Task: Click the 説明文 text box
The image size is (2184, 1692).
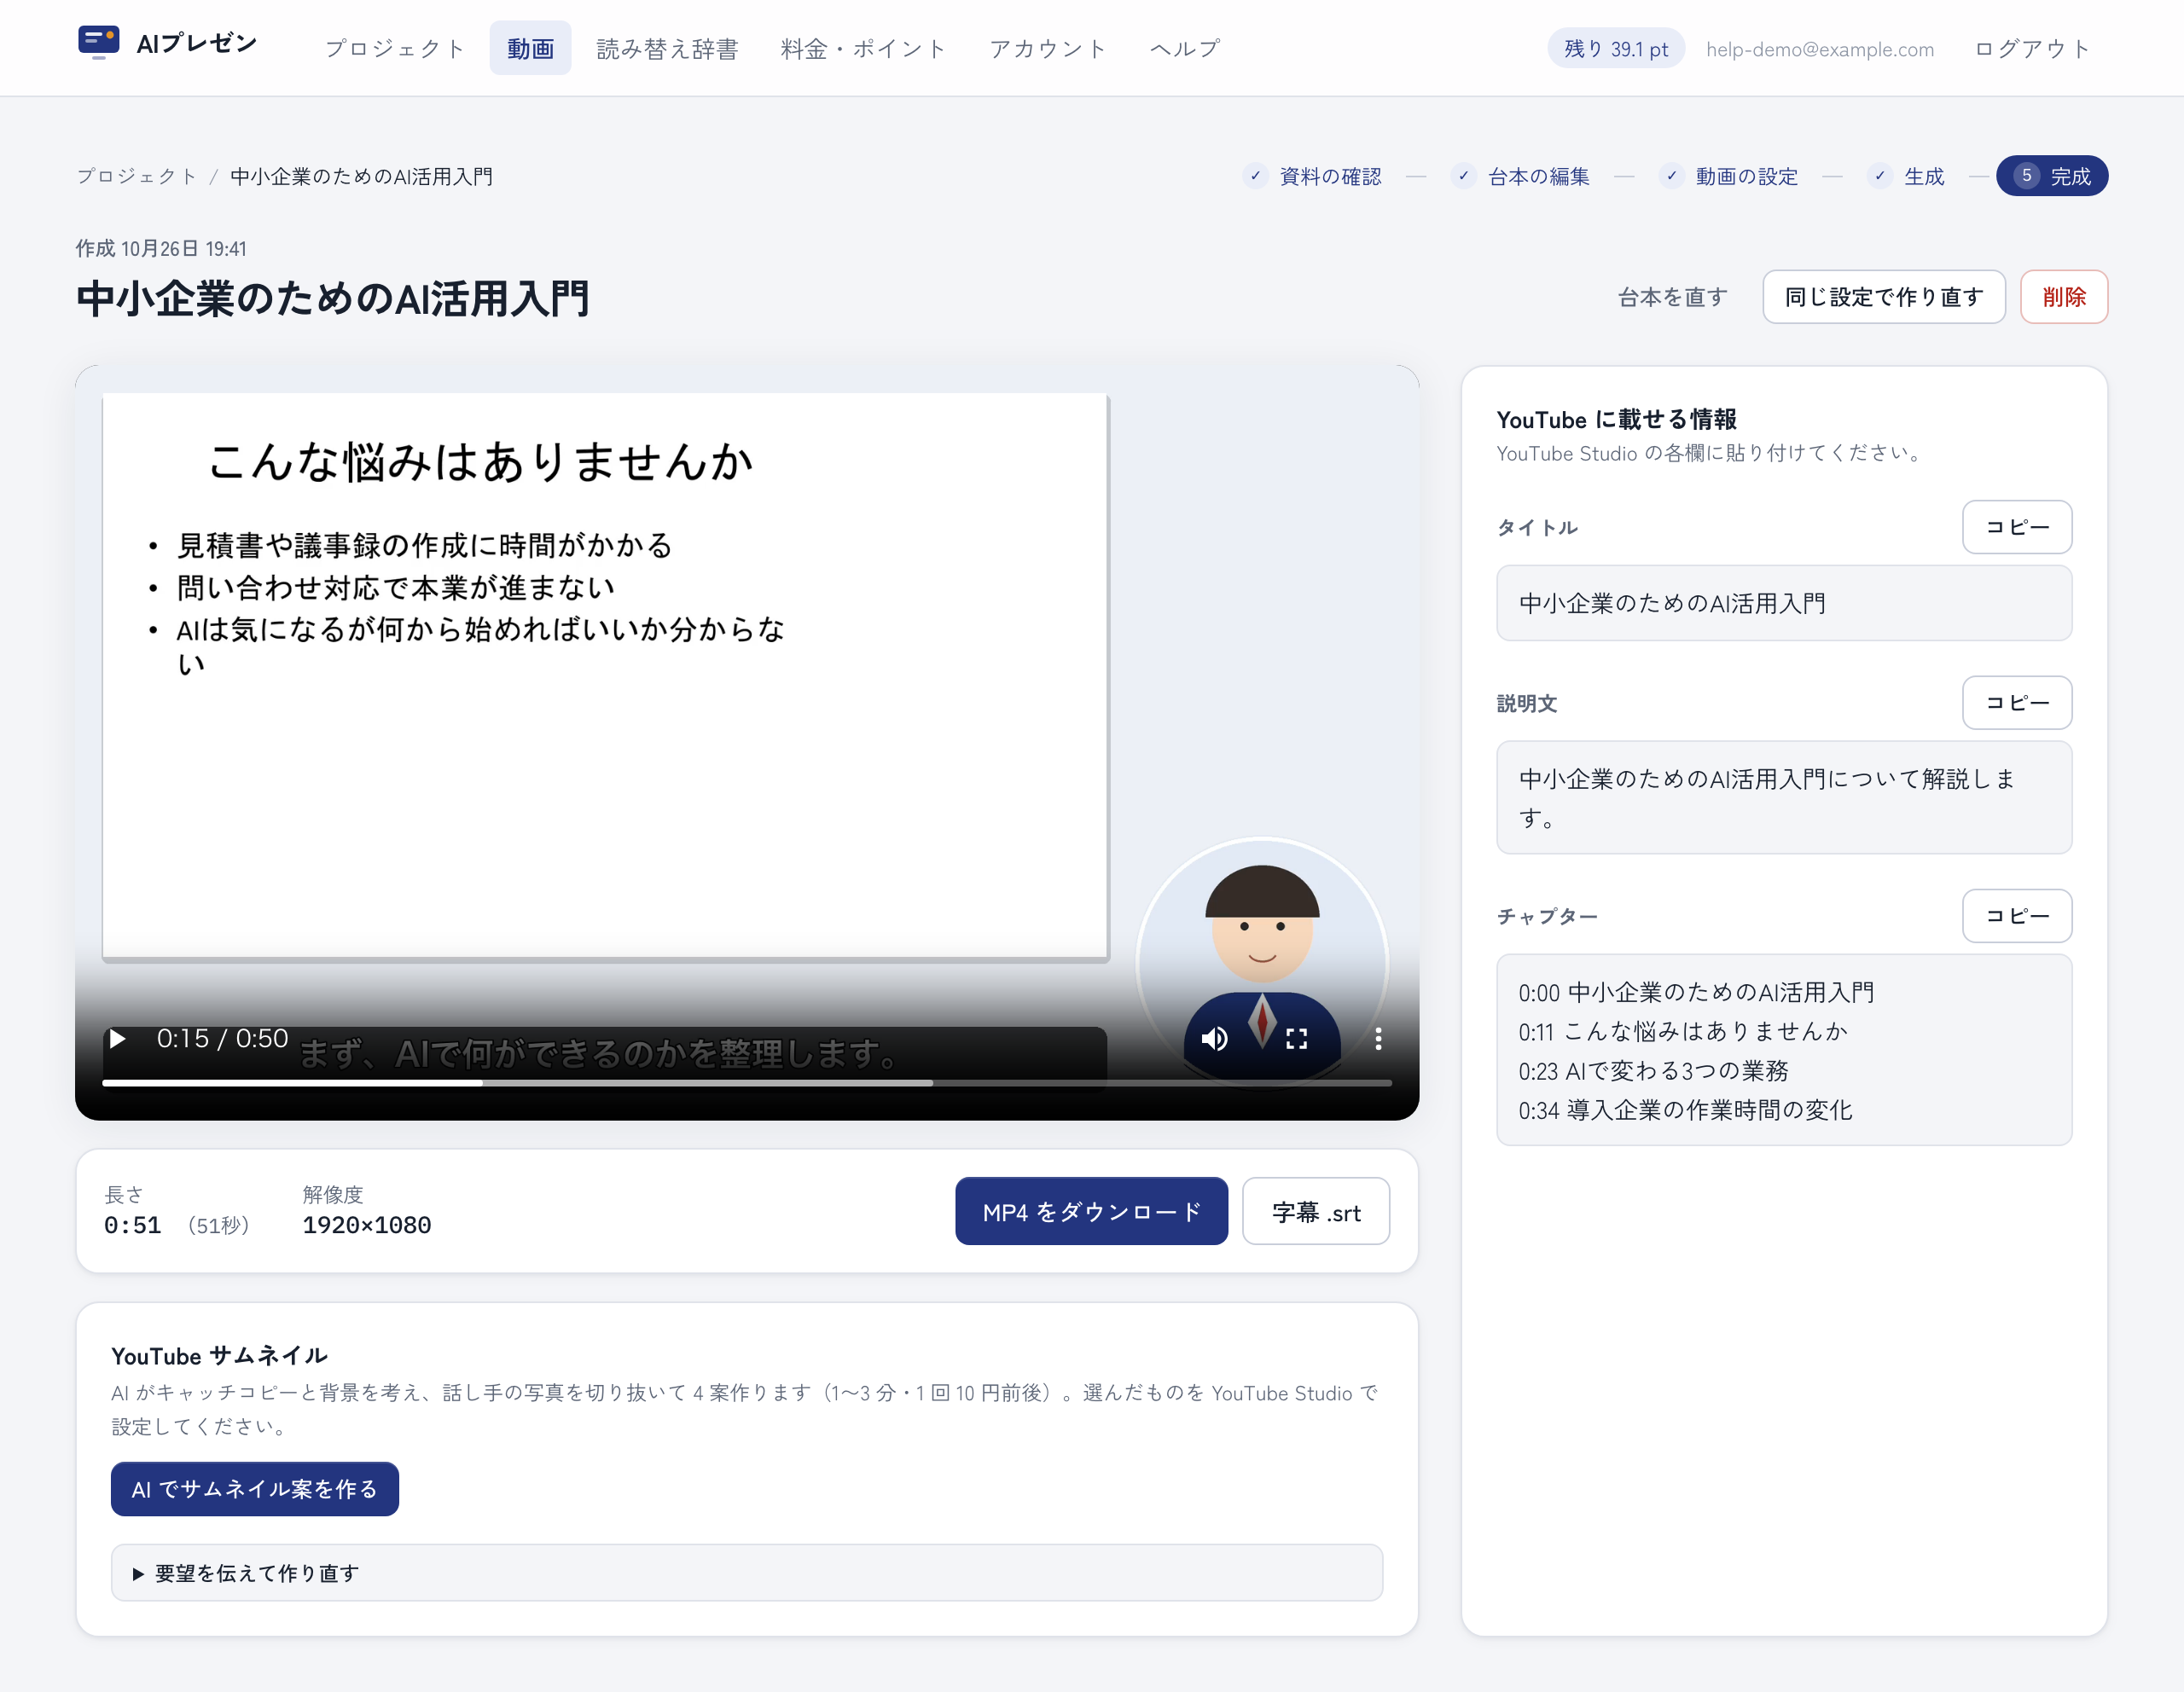Action: [x=1783, y=797]
